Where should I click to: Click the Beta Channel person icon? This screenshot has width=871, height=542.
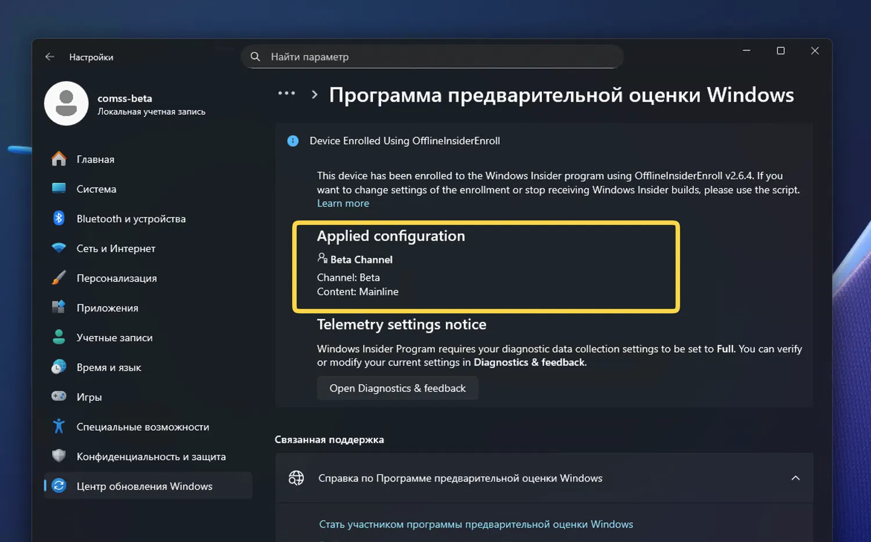point(322,258)
